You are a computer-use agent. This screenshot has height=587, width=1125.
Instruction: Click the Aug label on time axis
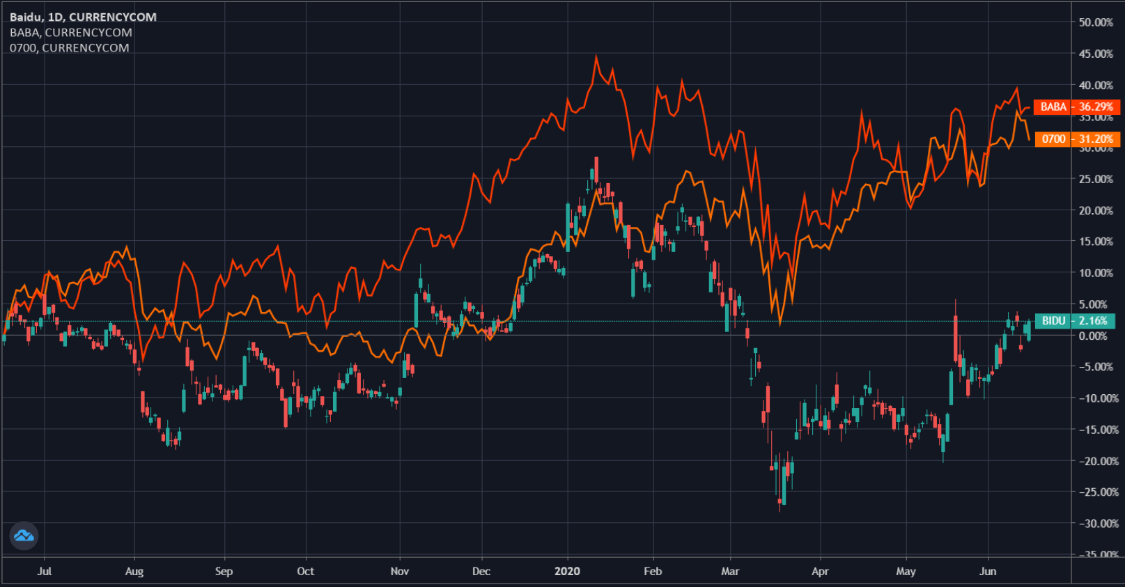[134, 571]
